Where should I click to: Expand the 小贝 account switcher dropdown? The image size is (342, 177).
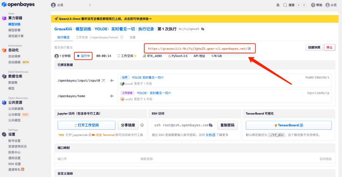[90, 5]
